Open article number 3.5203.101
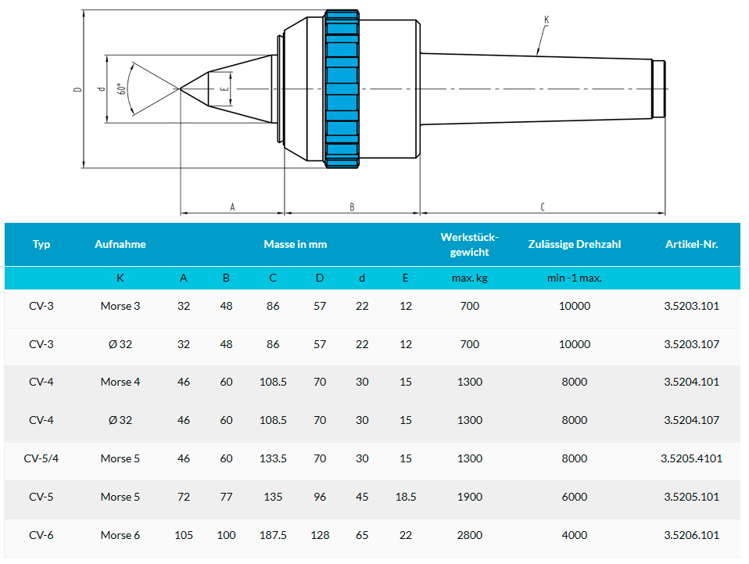This screenshot has height=564, width=749. click(691, 306)
